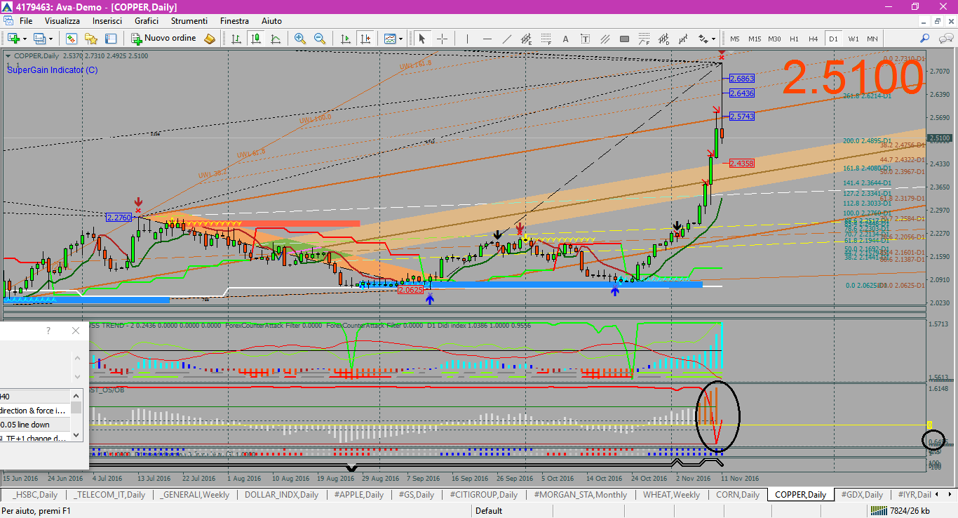Draw a vertical line
This screenshot has width=958, height=518.
pyautogui.click(x=468, y=39)
